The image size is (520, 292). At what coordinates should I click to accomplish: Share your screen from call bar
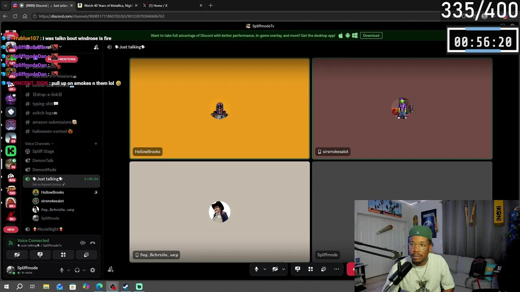pyautogui.click(x=297, y=269)
